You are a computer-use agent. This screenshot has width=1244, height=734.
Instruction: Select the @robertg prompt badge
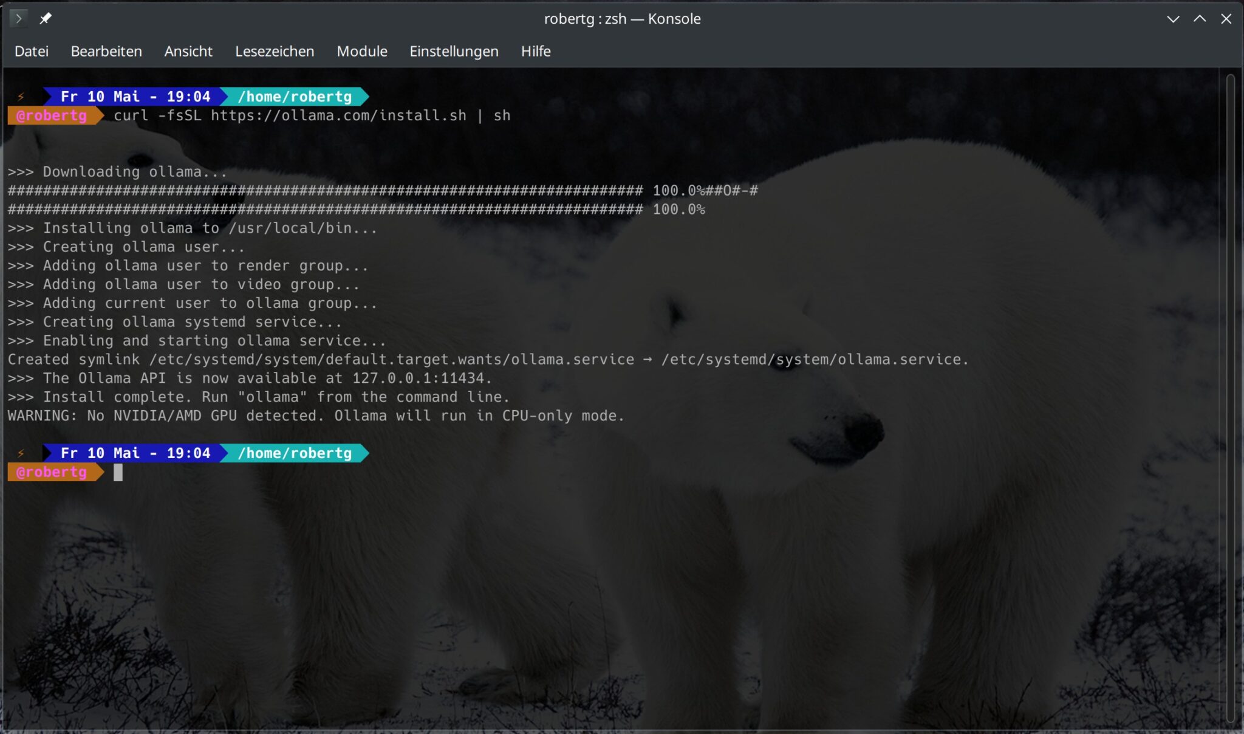pyautogui.click(x=50, y=115)
